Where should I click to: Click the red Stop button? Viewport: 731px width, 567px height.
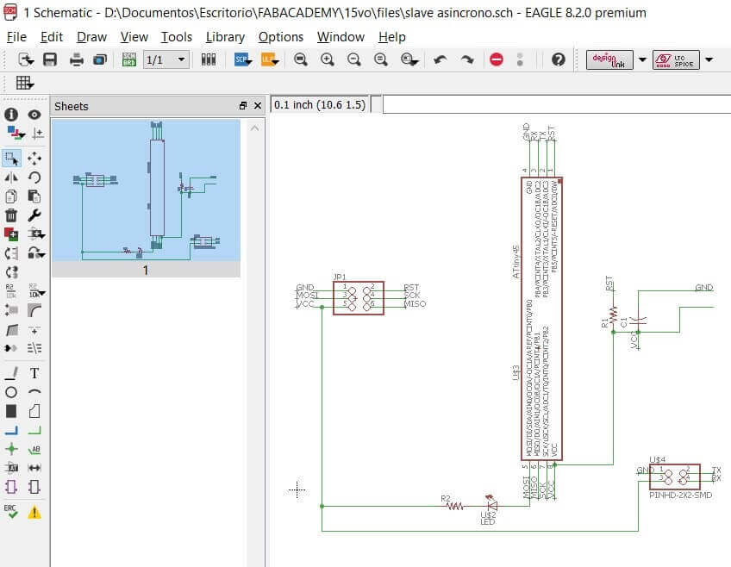tap(497, 59)
